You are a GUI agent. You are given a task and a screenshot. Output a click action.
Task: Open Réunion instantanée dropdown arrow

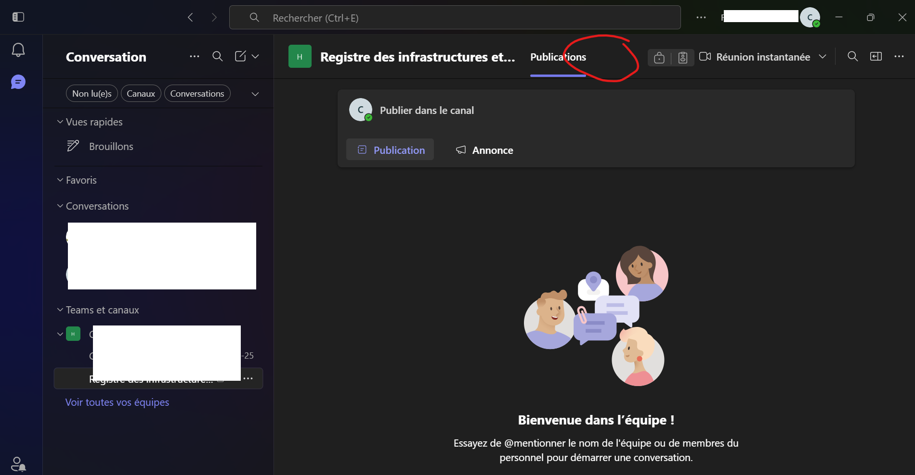coord(823,57)
